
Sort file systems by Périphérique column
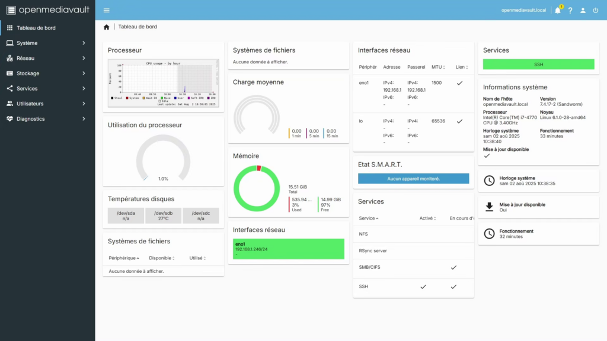point(122,258)
